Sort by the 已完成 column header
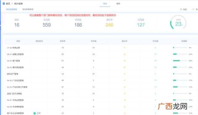This screenshot has height=115, width=198. (x=155, y=41)
